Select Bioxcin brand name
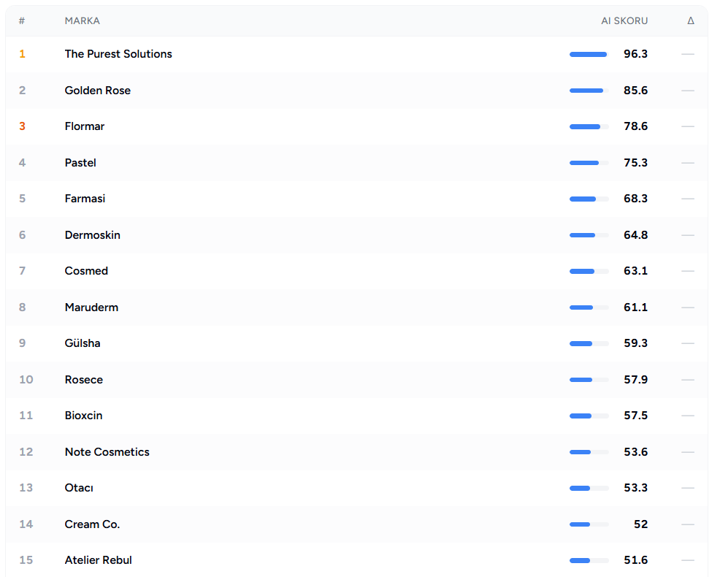 tap(83, 416)
